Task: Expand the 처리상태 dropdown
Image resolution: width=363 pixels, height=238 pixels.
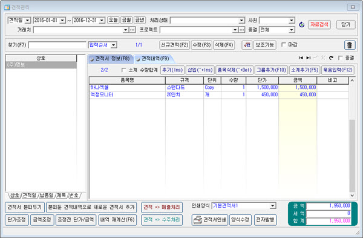Action: 241,21
